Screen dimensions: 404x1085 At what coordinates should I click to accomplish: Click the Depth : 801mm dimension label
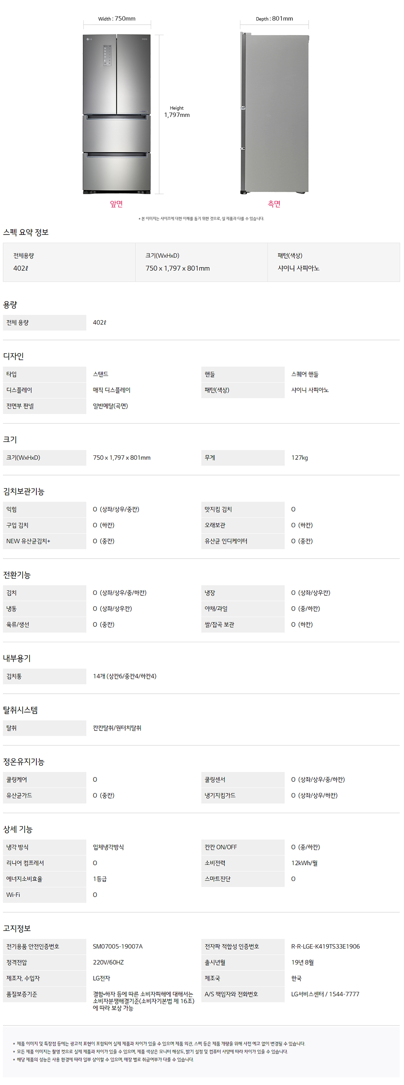click(275, 19)
